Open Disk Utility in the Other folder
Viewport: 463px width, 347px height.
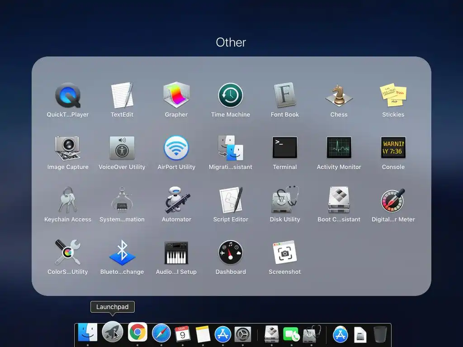[285, 200]
